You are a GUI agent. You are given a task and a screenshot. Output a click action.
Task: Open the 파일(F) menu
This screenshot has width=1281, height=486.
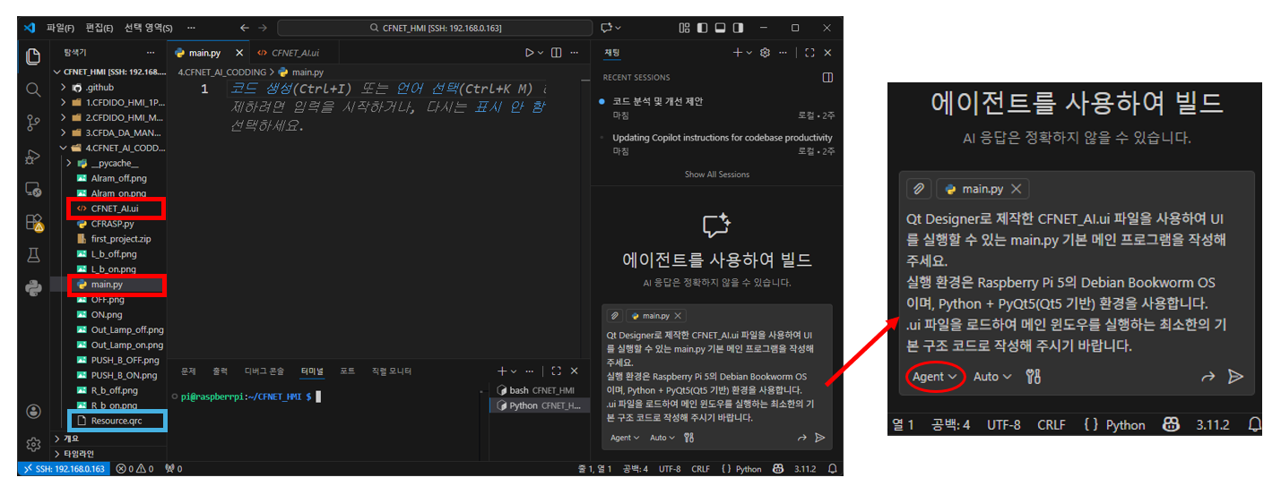61,28
